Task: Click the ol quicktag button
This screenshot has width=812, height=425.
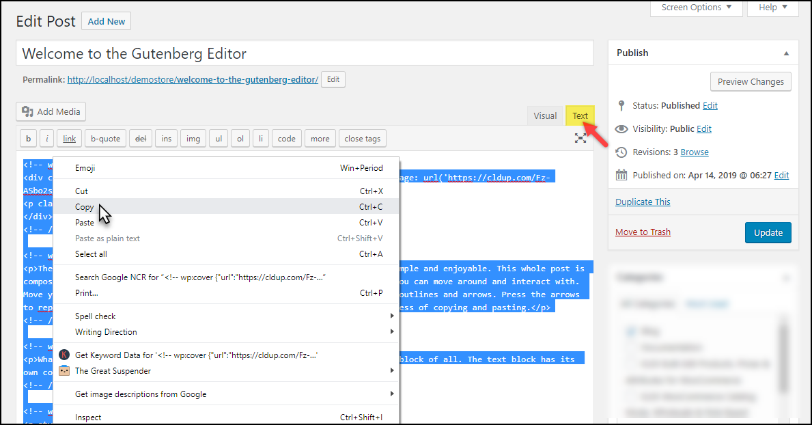Action: (240, 139)
